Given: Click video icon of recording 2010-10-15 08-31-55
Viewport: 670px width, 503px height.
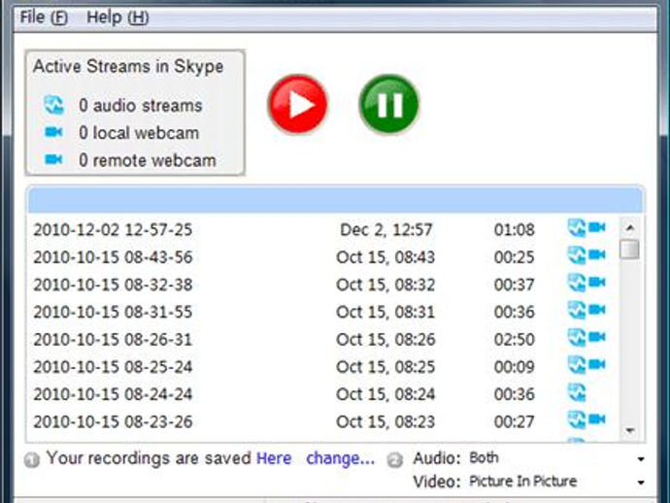Looking at the screenshot, I should (597, 310).
